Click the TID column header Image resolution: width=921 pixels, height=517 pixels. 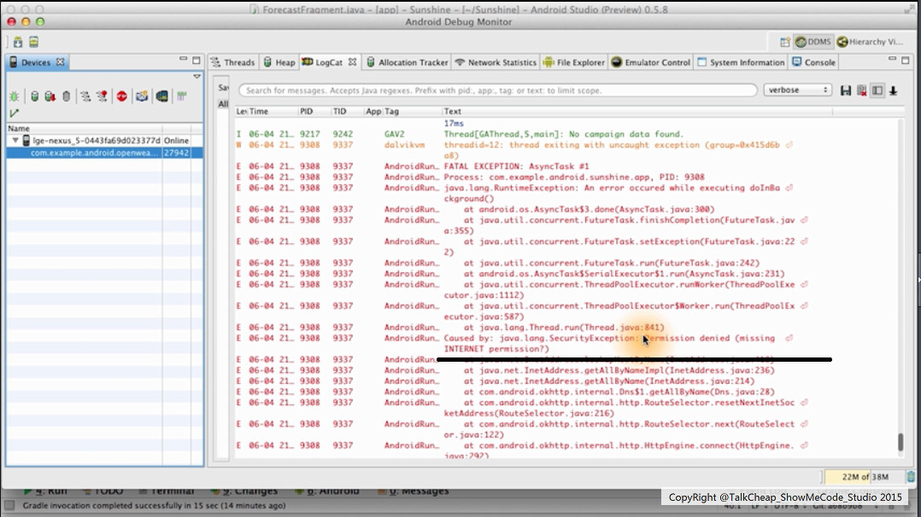tap(346, 111)
